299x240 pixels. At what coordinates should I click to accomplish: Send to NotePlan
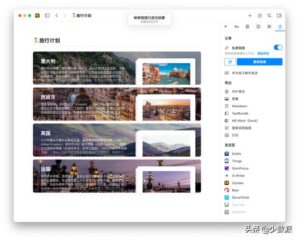235,212
